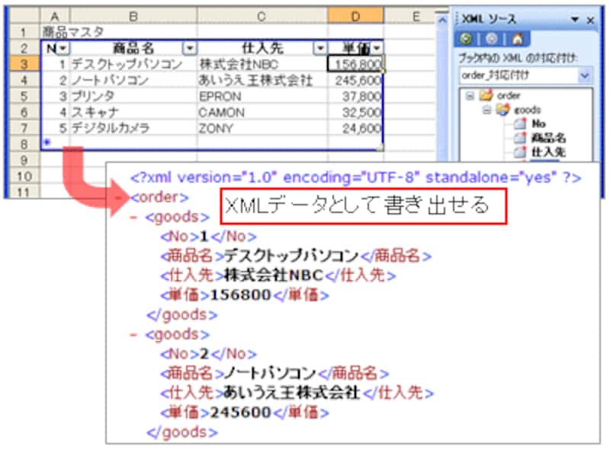This screenshot has height=449, width=610.
Task: Click the vertical scrollbar up arrow
Action: pyautogui.click(x=442, y=20)
